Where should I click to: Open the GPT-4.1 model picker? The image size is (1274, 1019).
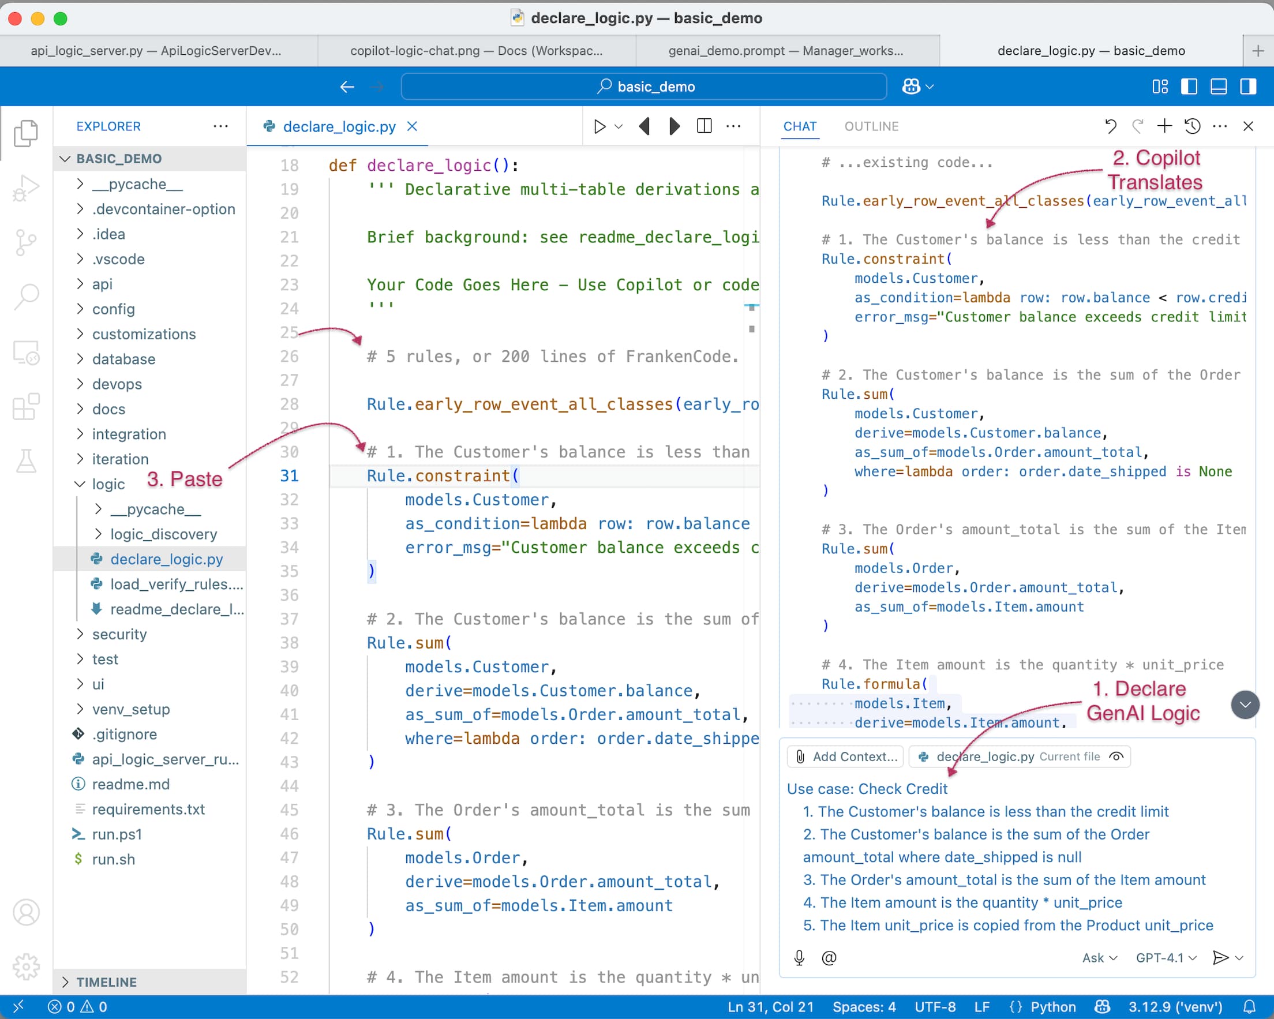pyautogui.click(x=1166, y=957)
